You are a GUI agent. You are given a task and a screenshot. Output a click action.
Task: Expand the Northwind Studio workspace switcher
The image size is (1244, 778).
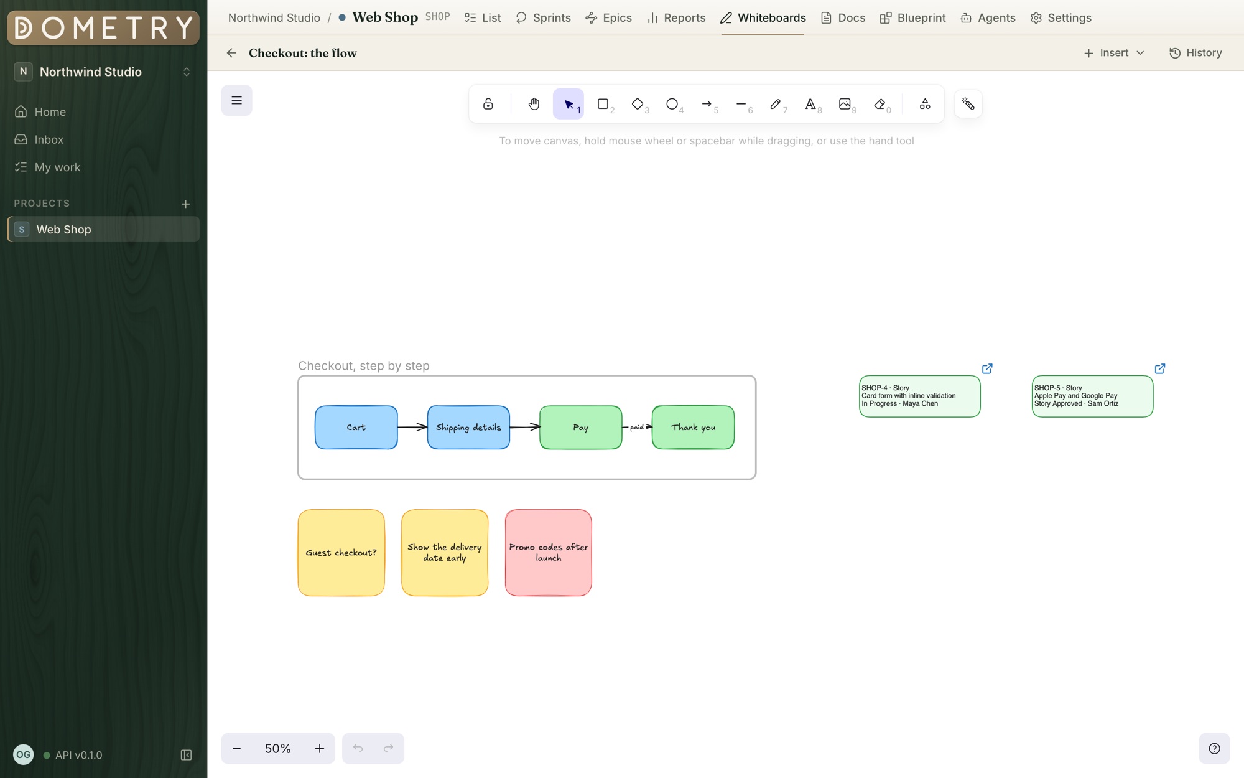click(x=103, y=72)
